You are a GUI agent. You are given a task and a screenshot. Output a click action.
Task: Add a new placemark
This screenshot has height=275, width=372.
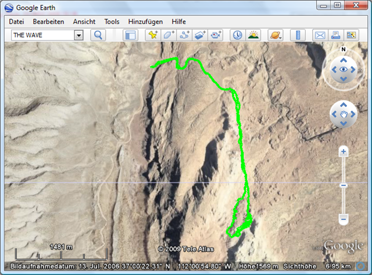coord(153,35)
